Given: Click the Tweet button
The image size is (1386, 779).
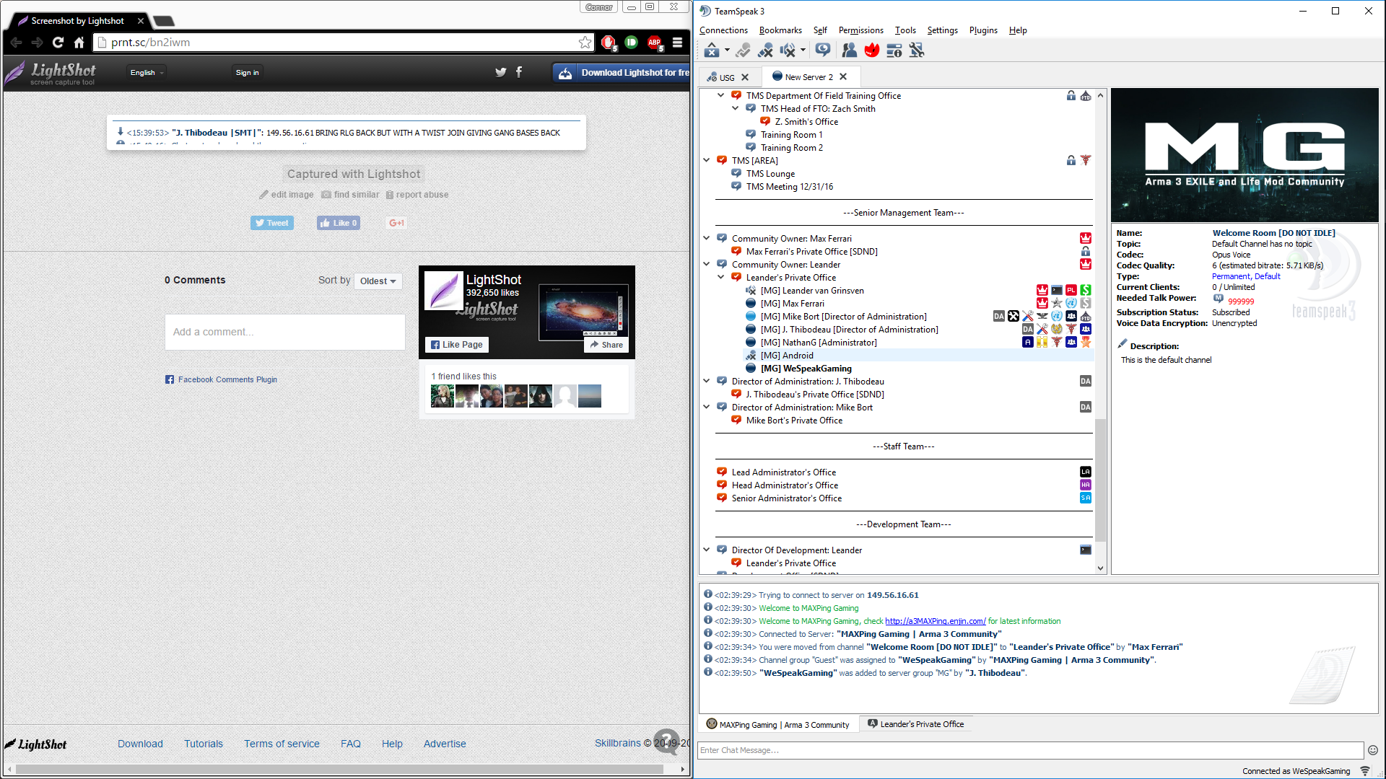Looking at the screenshot, I should pyautogui.click(x=271, y=223).
